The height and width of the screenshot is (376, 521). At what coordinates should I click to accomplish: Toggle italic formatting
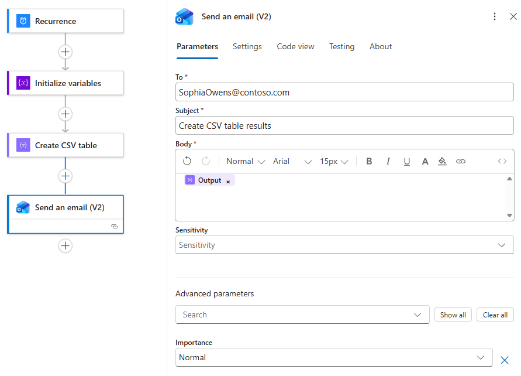(388, 162)
